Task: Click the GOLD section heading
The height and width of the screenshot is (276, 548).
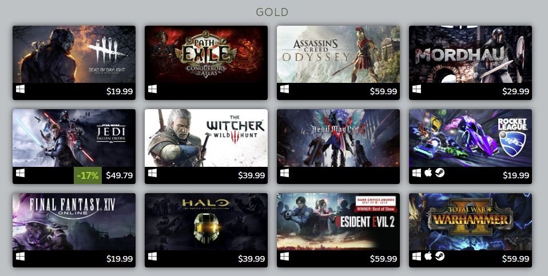Action: pos(272,12)
